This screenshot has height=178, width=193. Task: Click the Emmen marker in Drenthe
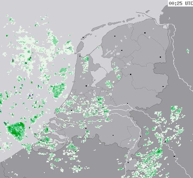(x=160, y=57)
